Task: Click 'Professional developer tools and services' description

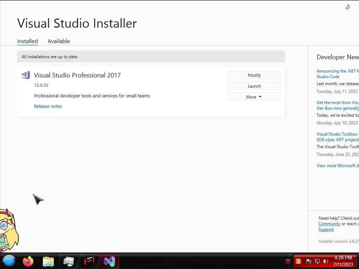Action: [92, 96]
